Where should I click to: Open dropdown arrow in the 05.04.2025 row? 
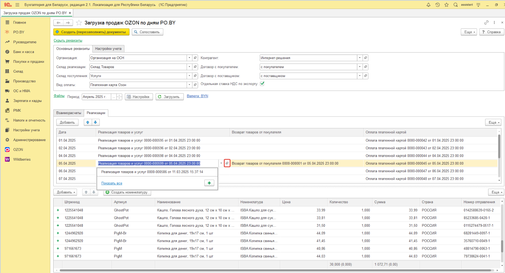pyautogui.click(x=221, y=163)
